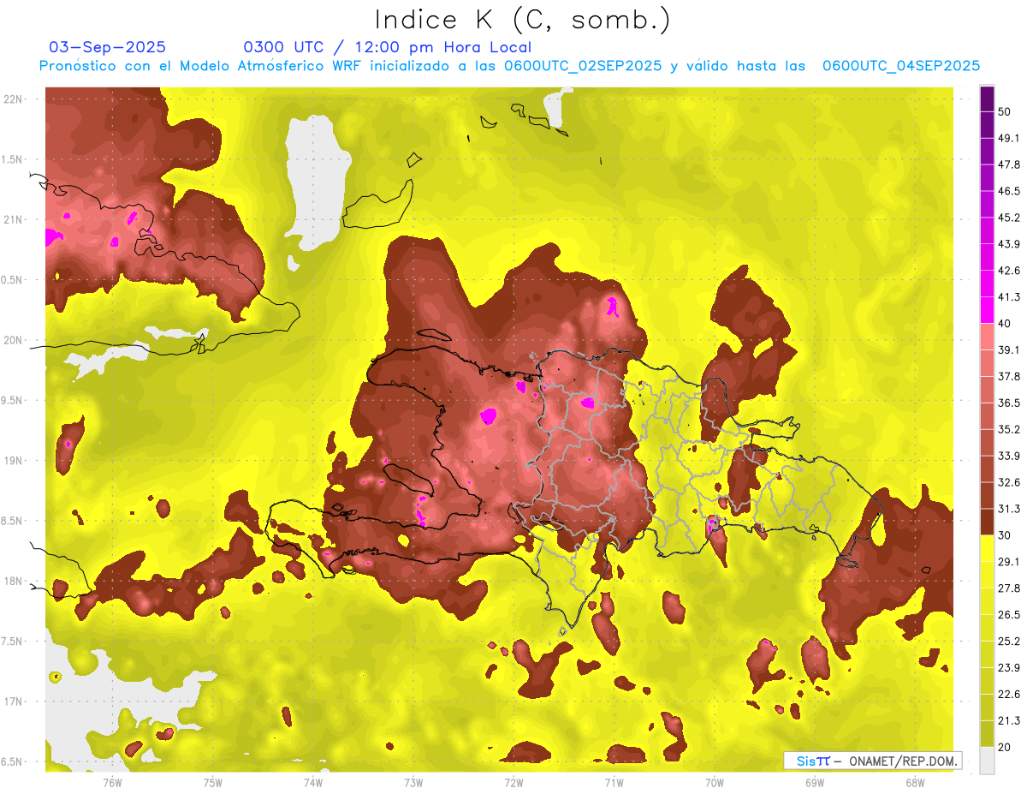
Task: Click the '73W' longitude label
Action: click(x=413, y=782)
